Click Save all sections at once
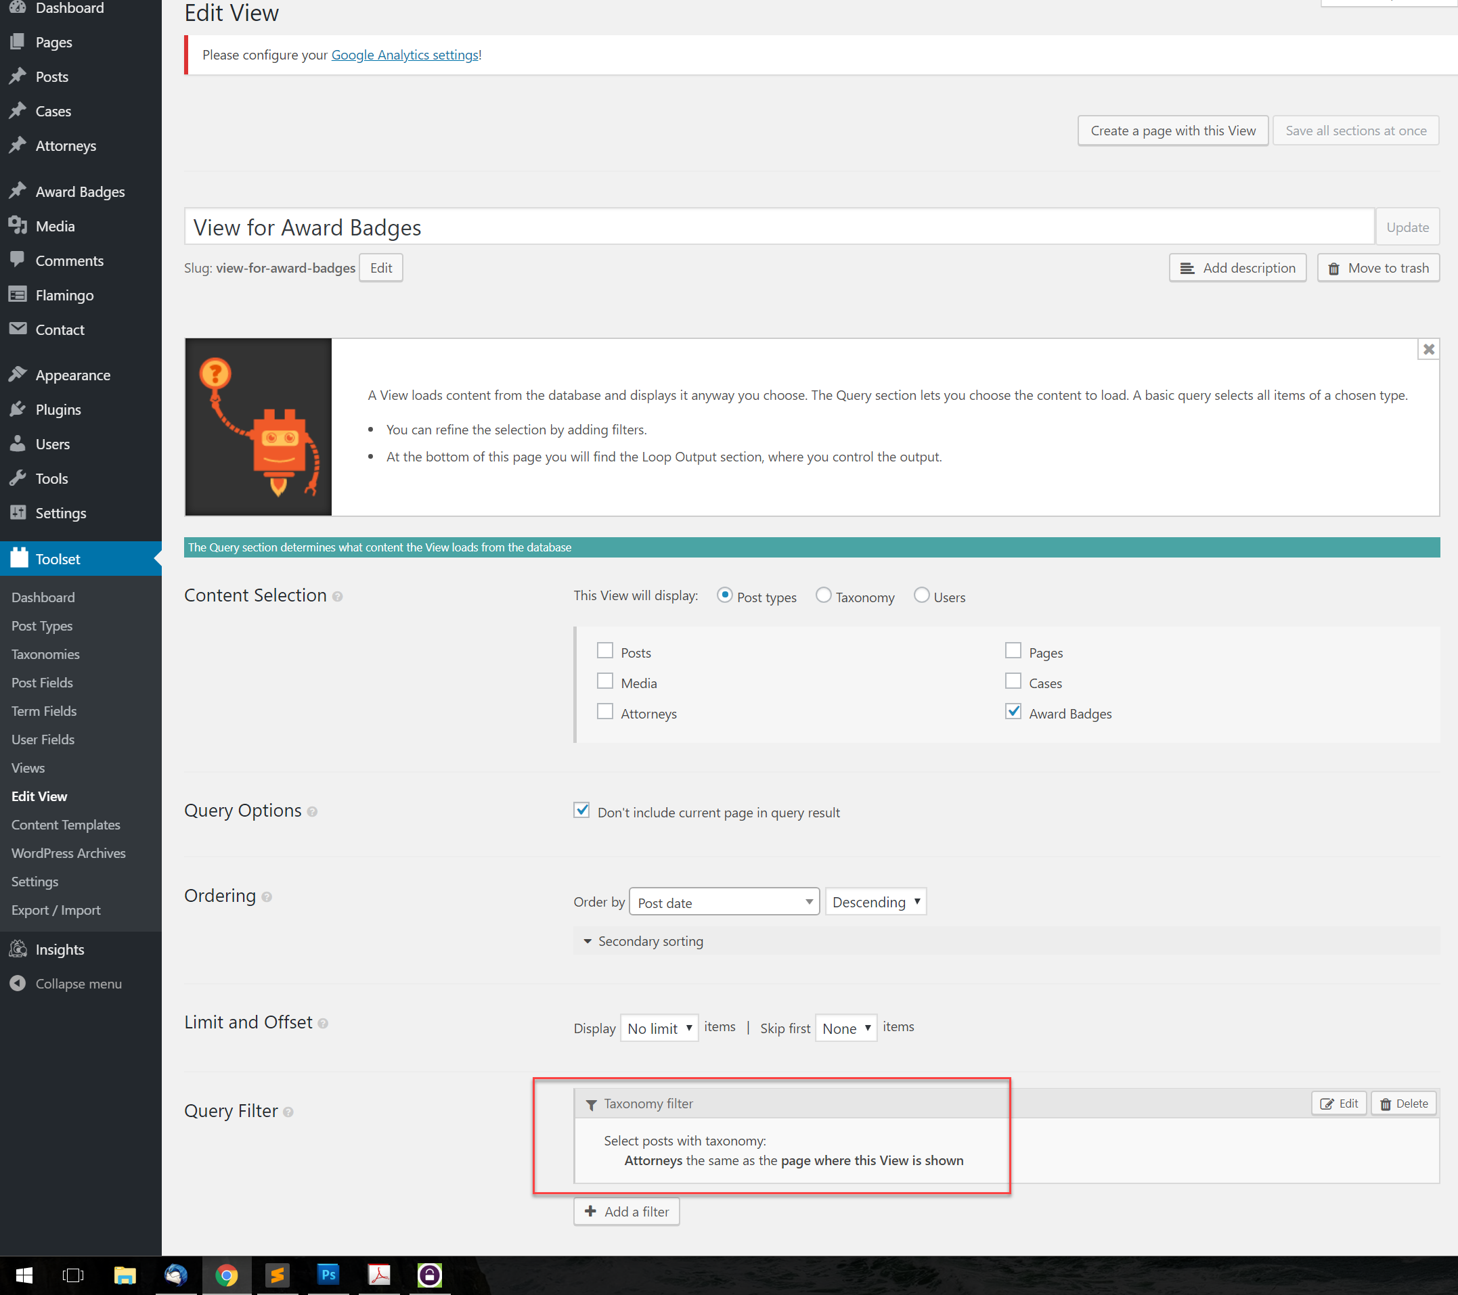 [x=1355, y=131]
